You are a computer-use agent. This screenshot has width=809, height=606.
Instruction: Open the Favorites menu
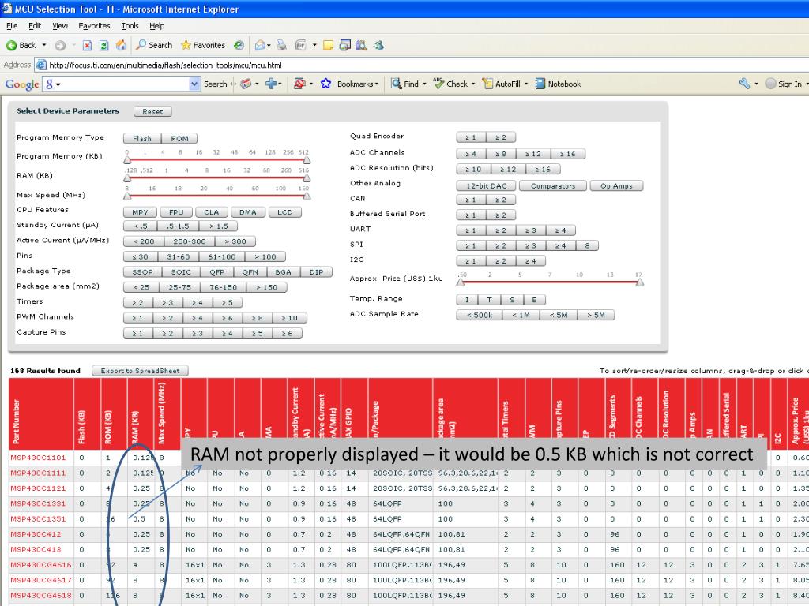coord(94,26)
